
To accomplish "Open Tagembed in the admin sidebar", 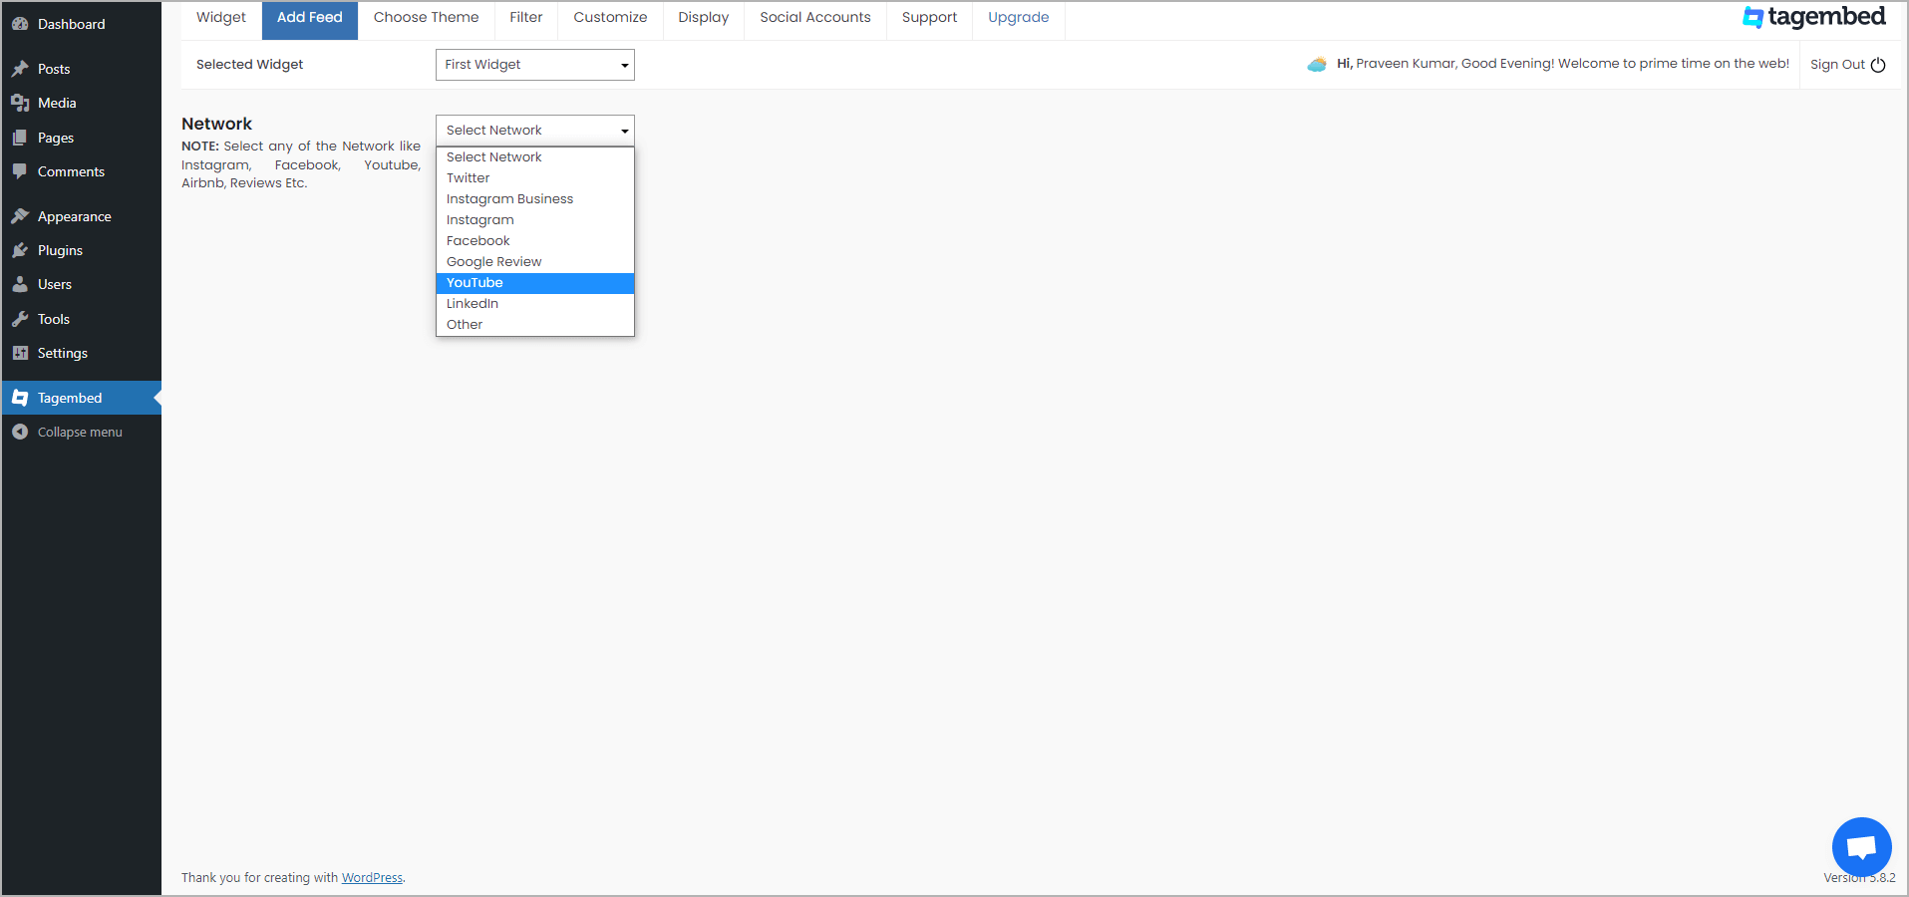I will [81, 398].
